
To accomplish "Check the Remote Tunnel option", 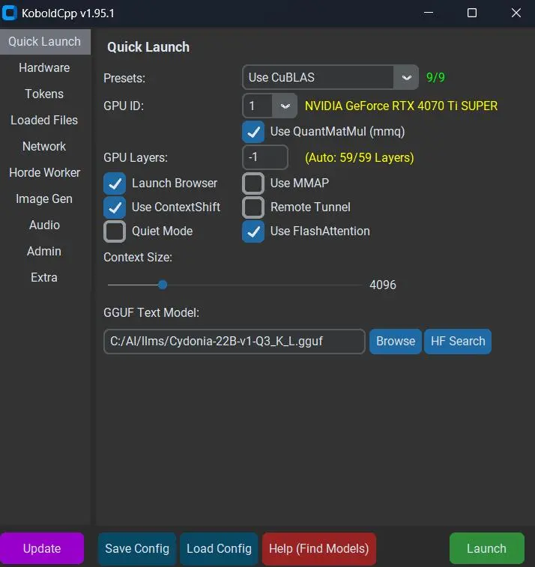I will click(x=253, y=207).
